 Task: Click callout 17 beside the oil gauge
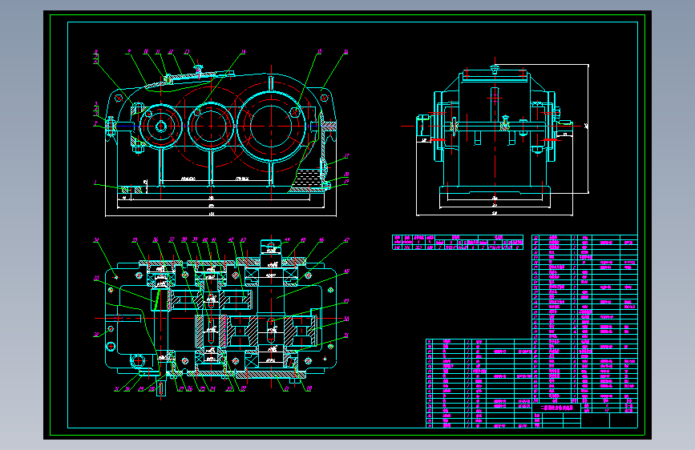tap(346, 156)
